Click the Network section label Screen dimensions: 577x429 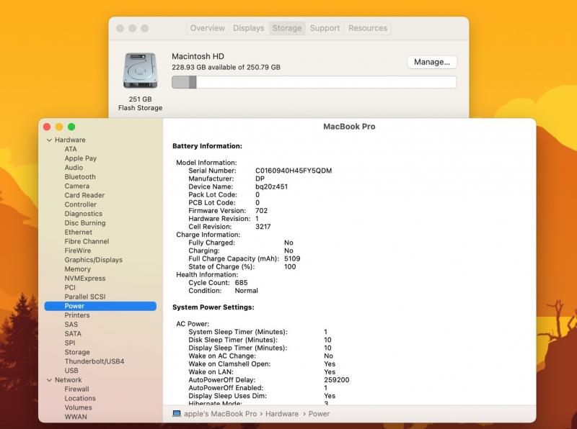click(69, 380)
